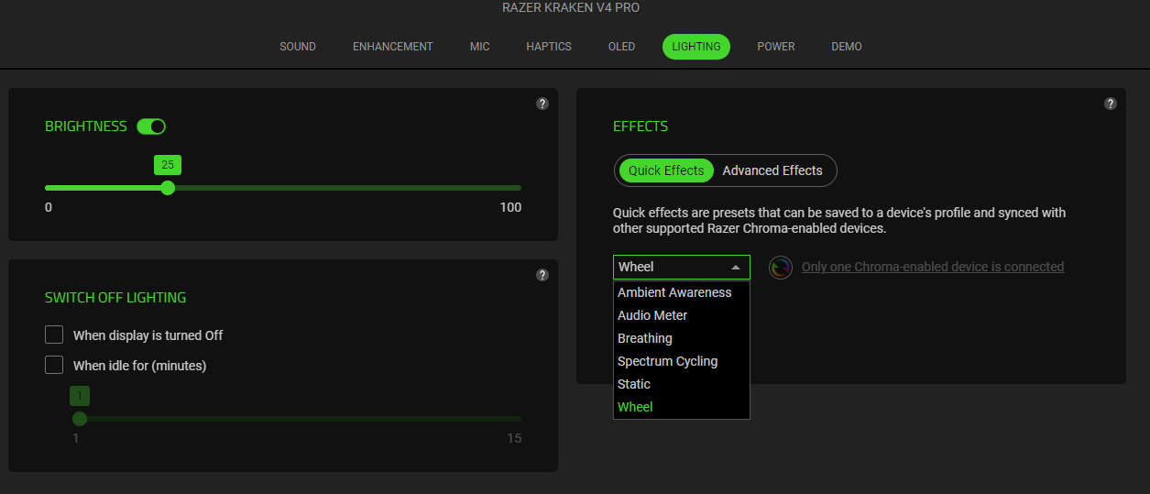Toggle the Brightness switch off

click(151, 126)
